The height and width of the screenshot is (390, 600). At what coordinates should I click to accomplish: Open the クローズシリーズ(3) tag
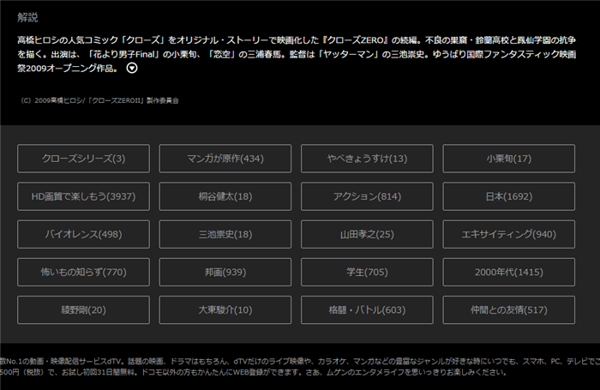[83, 159]
